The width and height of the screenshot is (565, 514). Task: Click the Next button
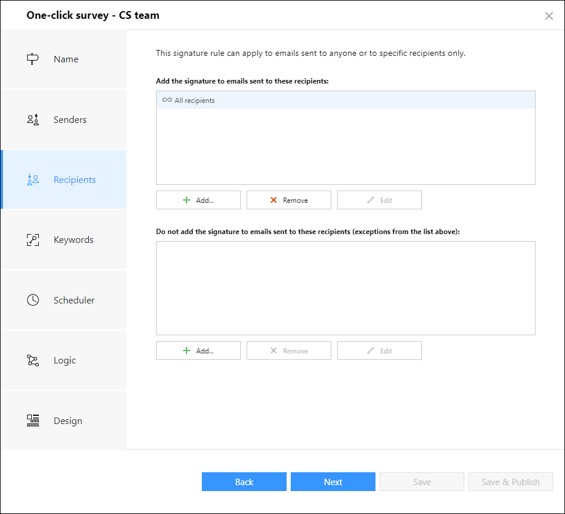click(333, 482)
